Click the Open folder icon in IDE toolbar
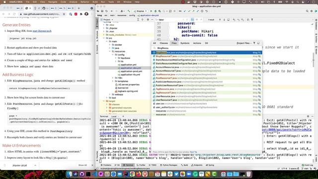The width and height of the screenshot is (318, 179). (98, 11)
